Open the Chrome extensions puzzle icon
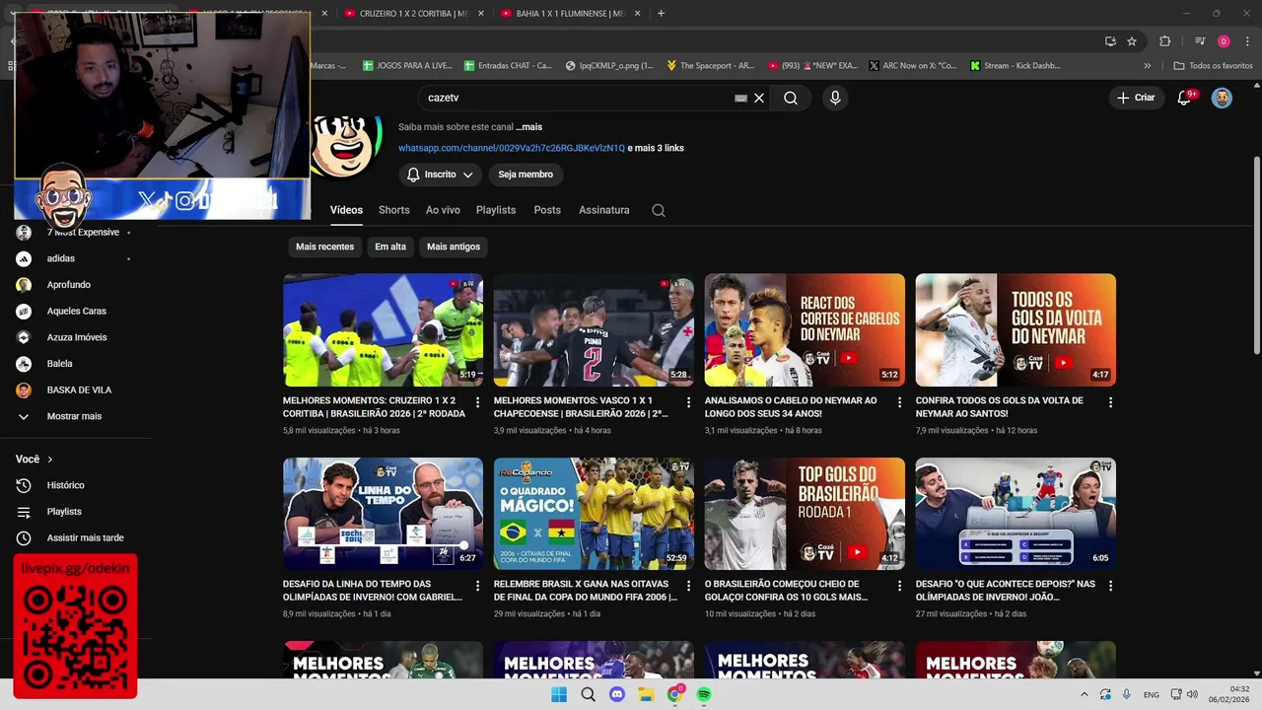This screenshot has height=710, width=1262. click(1164, 41)
